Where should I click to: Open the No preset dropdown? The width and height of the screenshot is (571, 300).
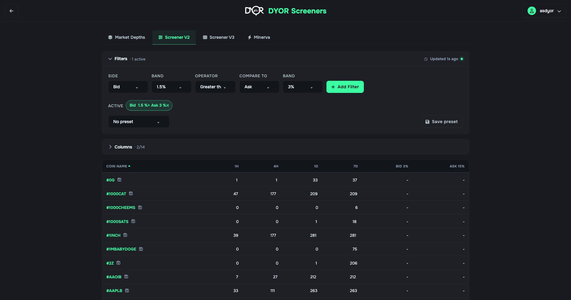click(139, 122)
